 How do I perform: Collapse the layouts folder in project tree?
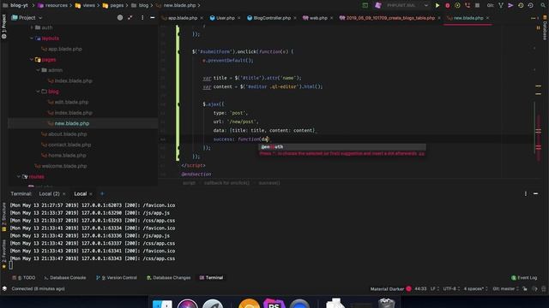coord(32,38)
